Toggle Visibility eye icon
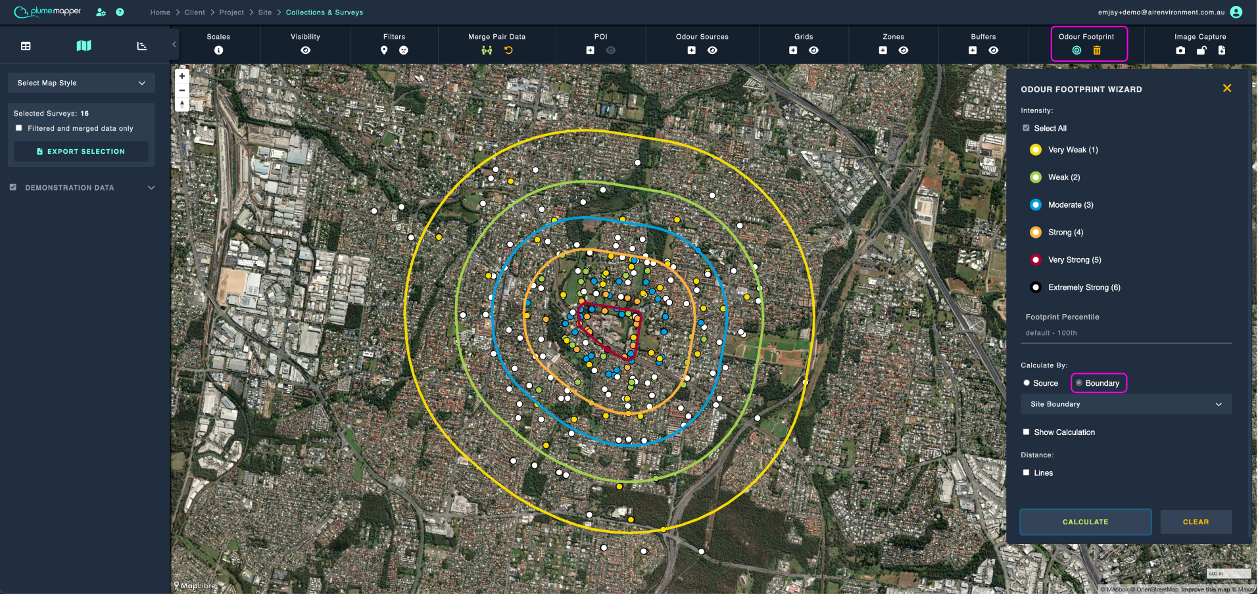Viewport: 1258px width, 594px height. [306, 51]
